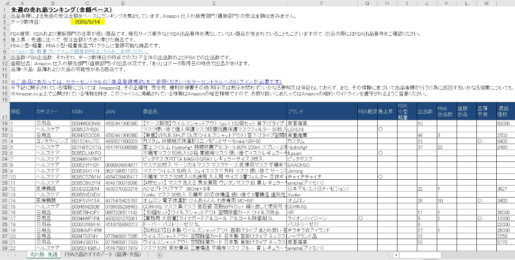The width and height of the screenshot is (515, 260).
Task: Click price cell 13300
Action: tap(505, 218)
